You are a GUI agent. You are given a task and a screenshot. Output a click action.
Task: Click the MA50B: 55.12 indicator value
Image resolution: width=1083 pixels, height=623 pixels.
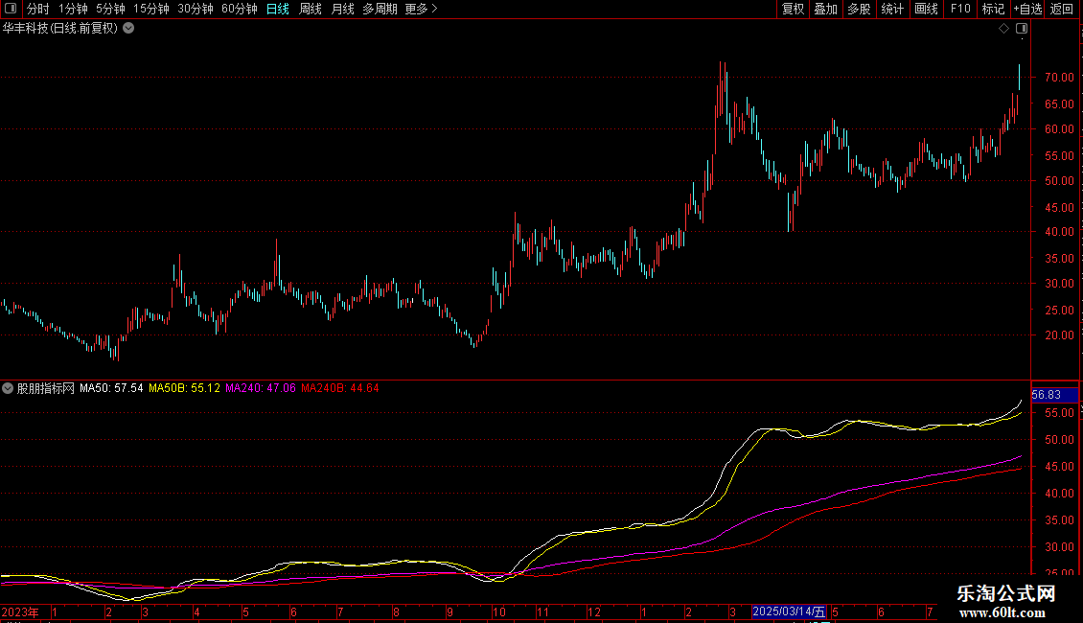click(x=184, y=388)
